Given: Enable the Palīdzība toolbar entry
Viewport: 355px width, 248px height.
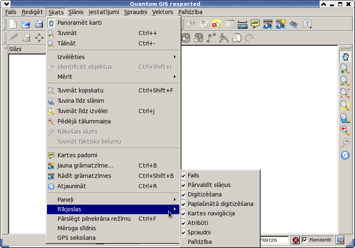Looking at the screenshot, I should [220, 242].
